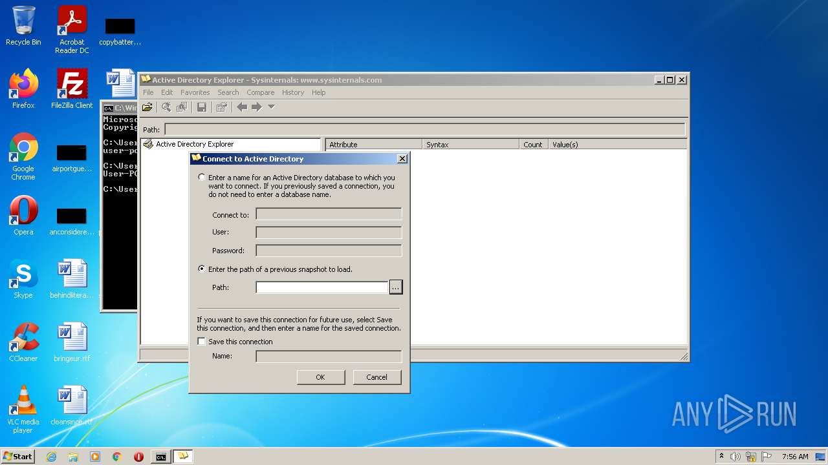Click the snapshot Path input field
This screenshot has width=828, height=465.
coord(321,287)
